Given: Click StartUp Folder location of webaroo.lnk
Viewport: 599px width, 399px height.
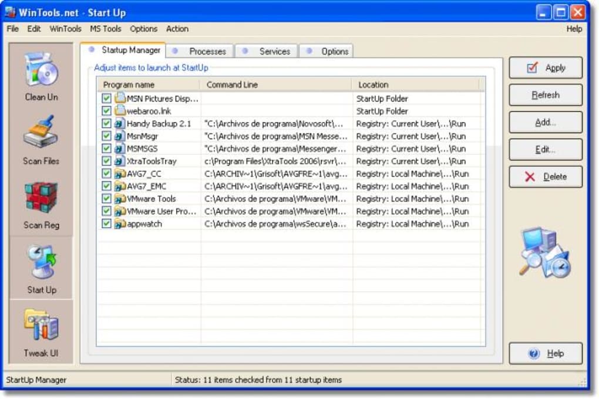Looking at the screenshot, I should 382,111.
